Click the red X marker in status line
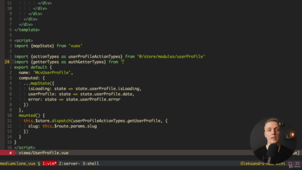Viewport: 302px width, 170px height. pyautogui.click(x=10, y=153)
